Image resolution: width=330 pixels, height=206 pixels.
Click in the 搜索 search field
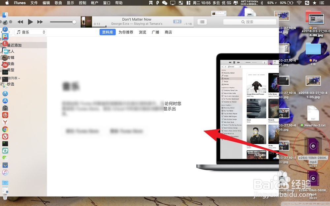point(249,22)
